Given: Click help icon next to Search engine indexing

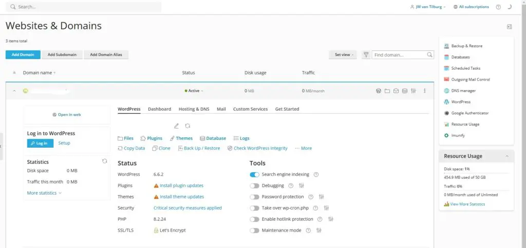Looking at the screenshot, I should 316,175.
